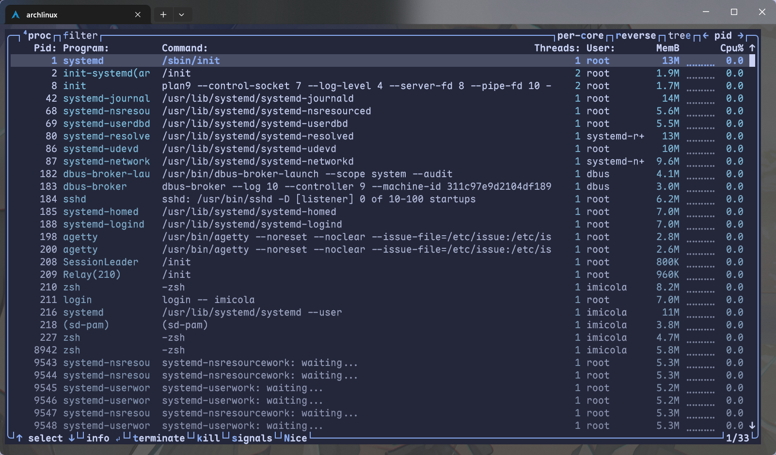The width and height of the screenshot is (776, 455).
Task: Show info for the selected process
Action: 98,438
